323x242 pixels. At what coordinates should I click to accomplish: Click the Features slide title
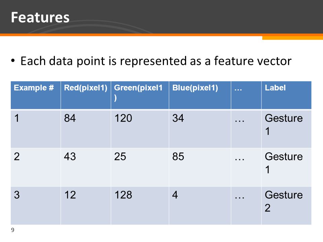point(40,17)
